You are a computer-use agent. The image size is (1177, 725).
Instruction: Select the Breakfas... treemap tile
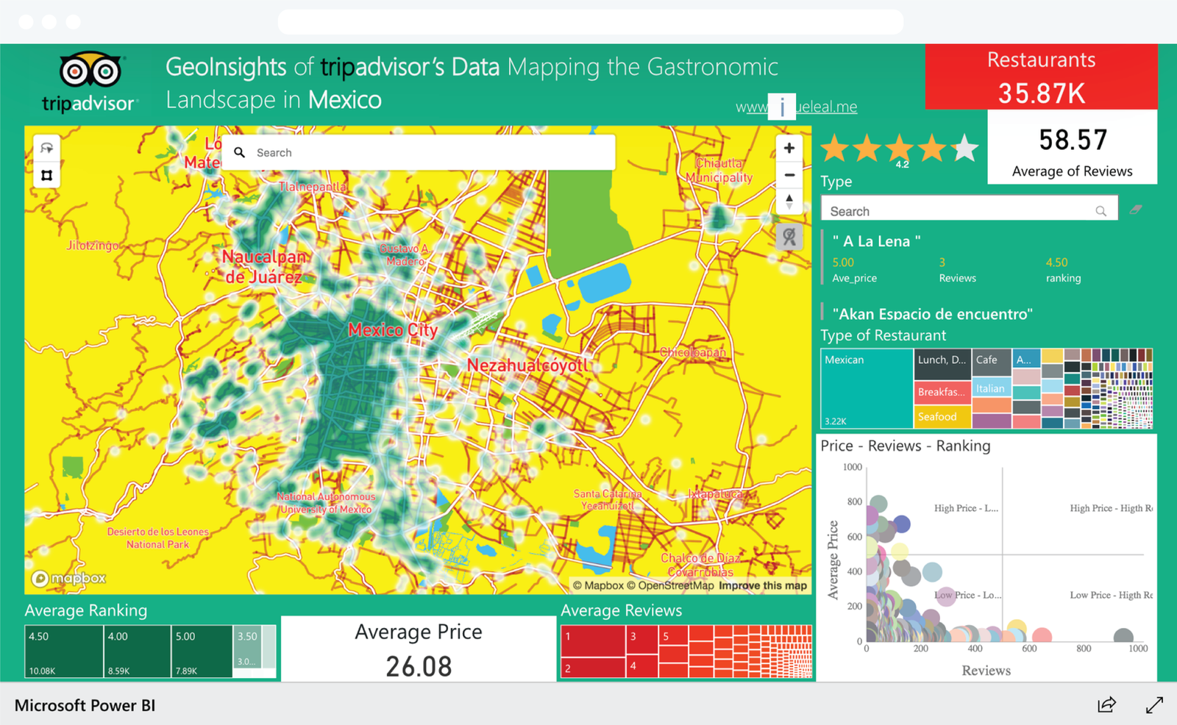942,393
